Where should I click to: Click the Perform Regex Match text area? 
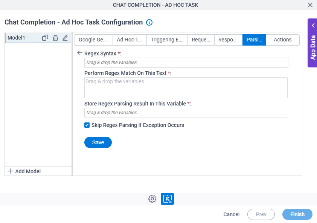coord(186,88)
